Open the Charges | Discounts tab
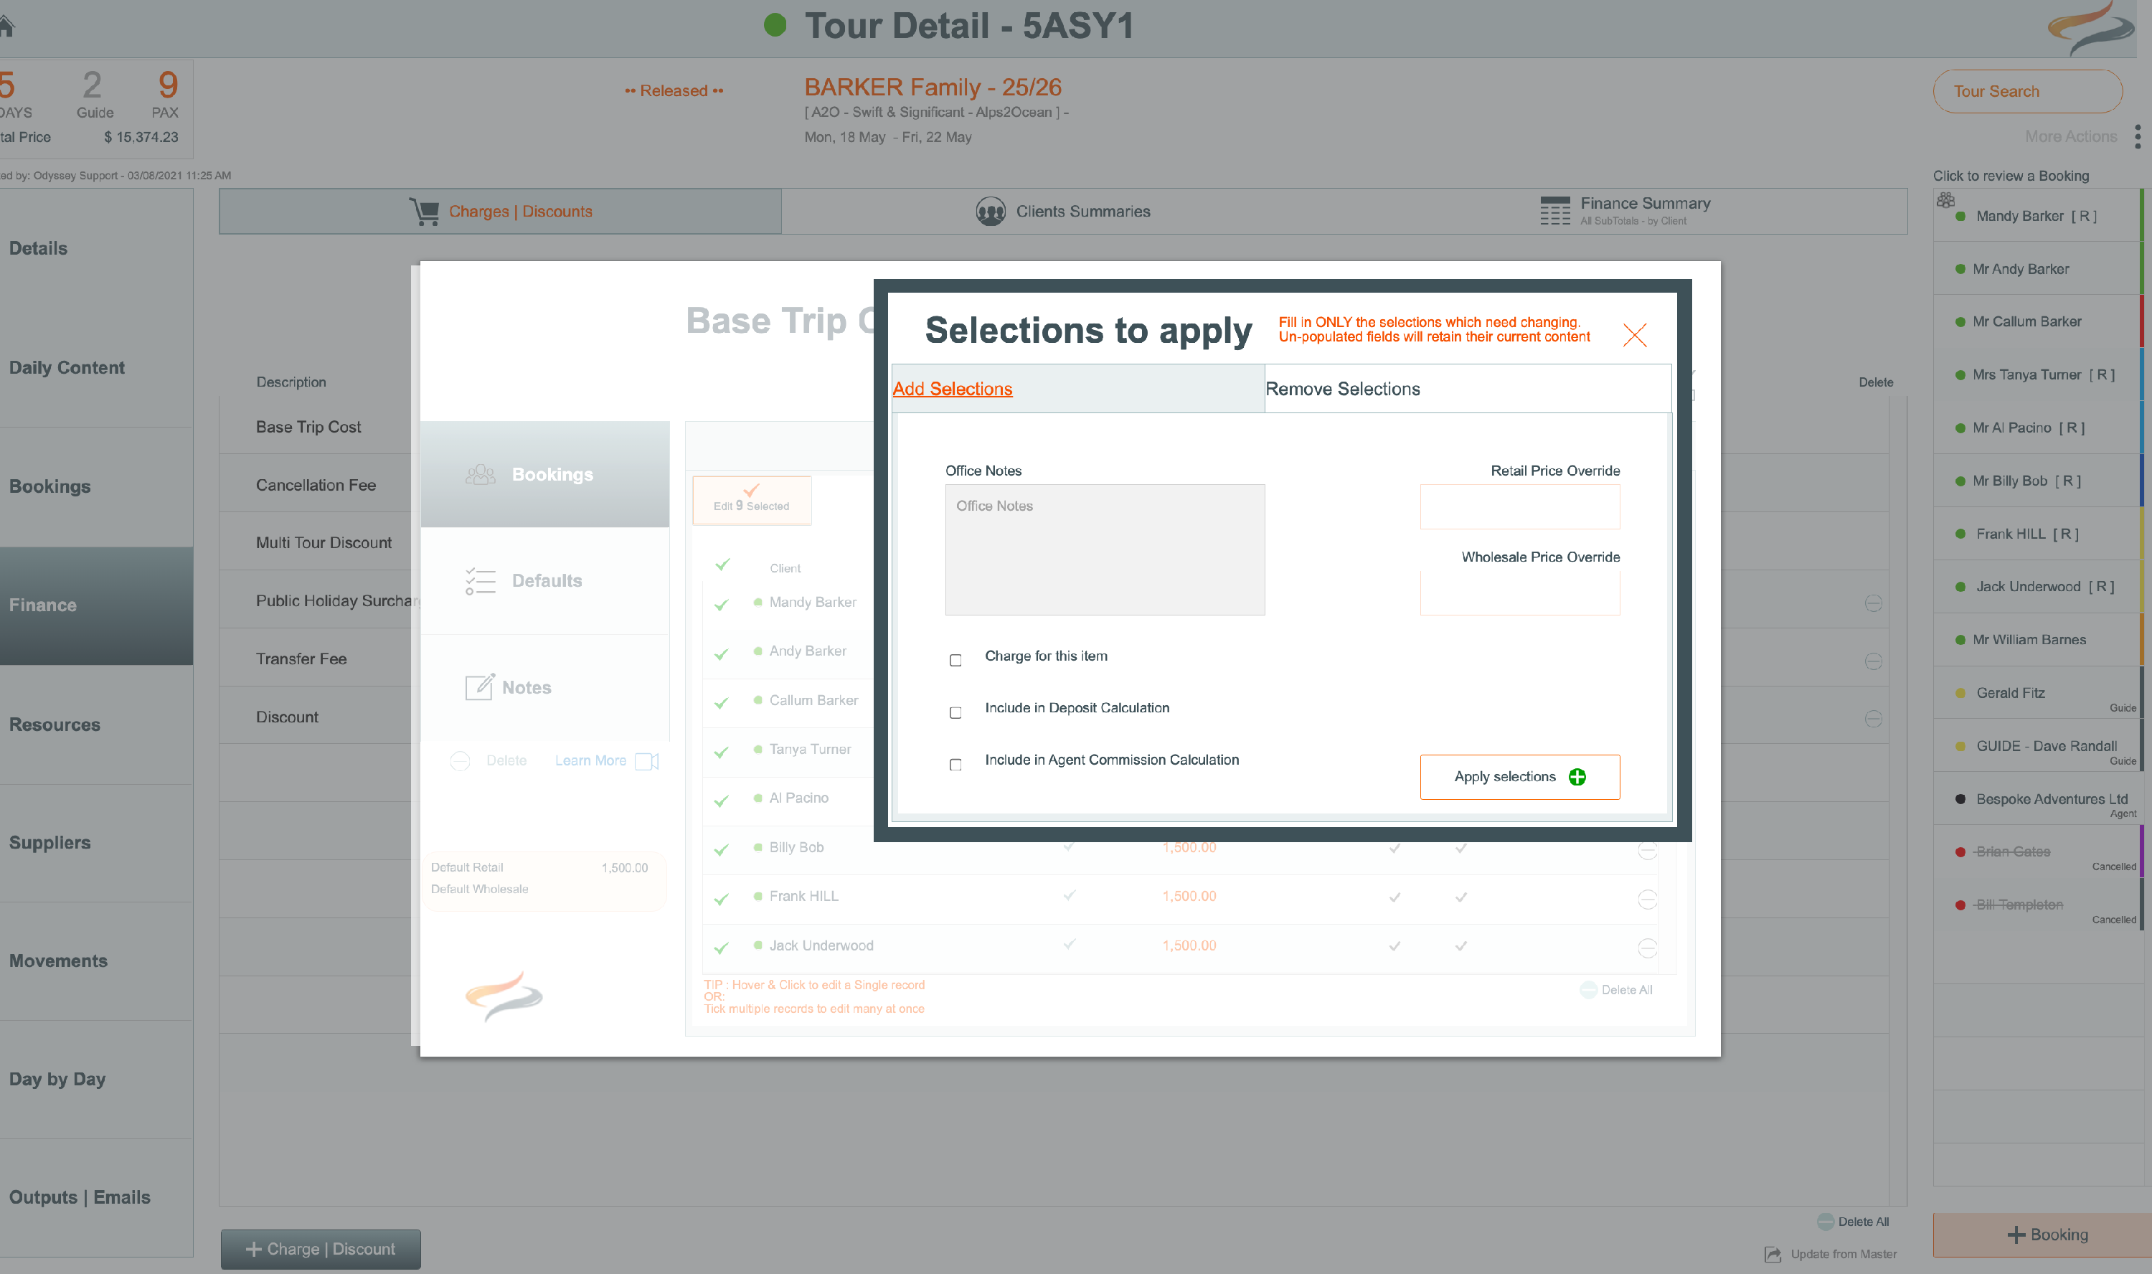2152x1274 pixels. click(x=501, y=211)
